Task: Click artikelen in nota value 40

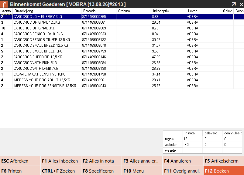Action: (x=187, y=145)
